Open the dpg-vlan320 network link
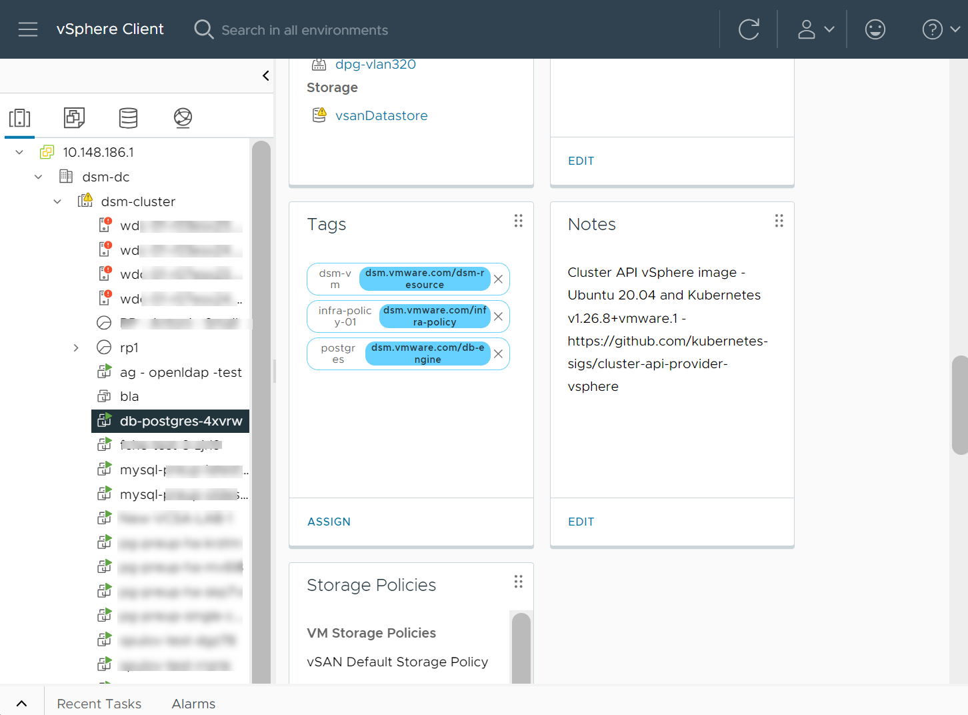The width and height of the screenshot is (968, 715). tap(375, 65)
